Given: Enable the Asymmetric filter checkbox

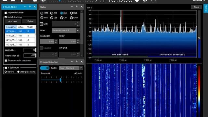Looking at the screenshot, I should click(6, 13).
